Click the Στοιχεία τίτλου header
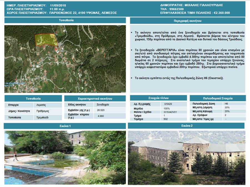Image resolution: width=250 pixels, height=187 pixels. 158,98
